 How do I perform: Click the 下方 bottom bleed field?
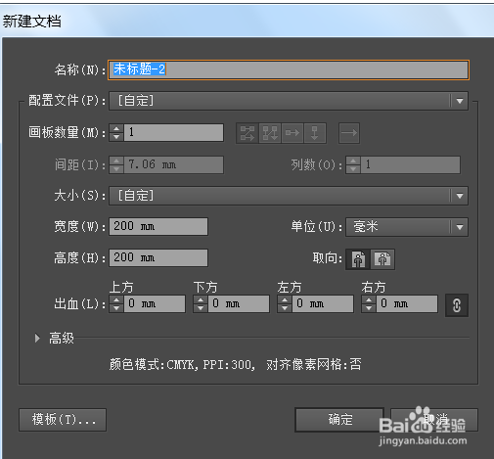239,304
